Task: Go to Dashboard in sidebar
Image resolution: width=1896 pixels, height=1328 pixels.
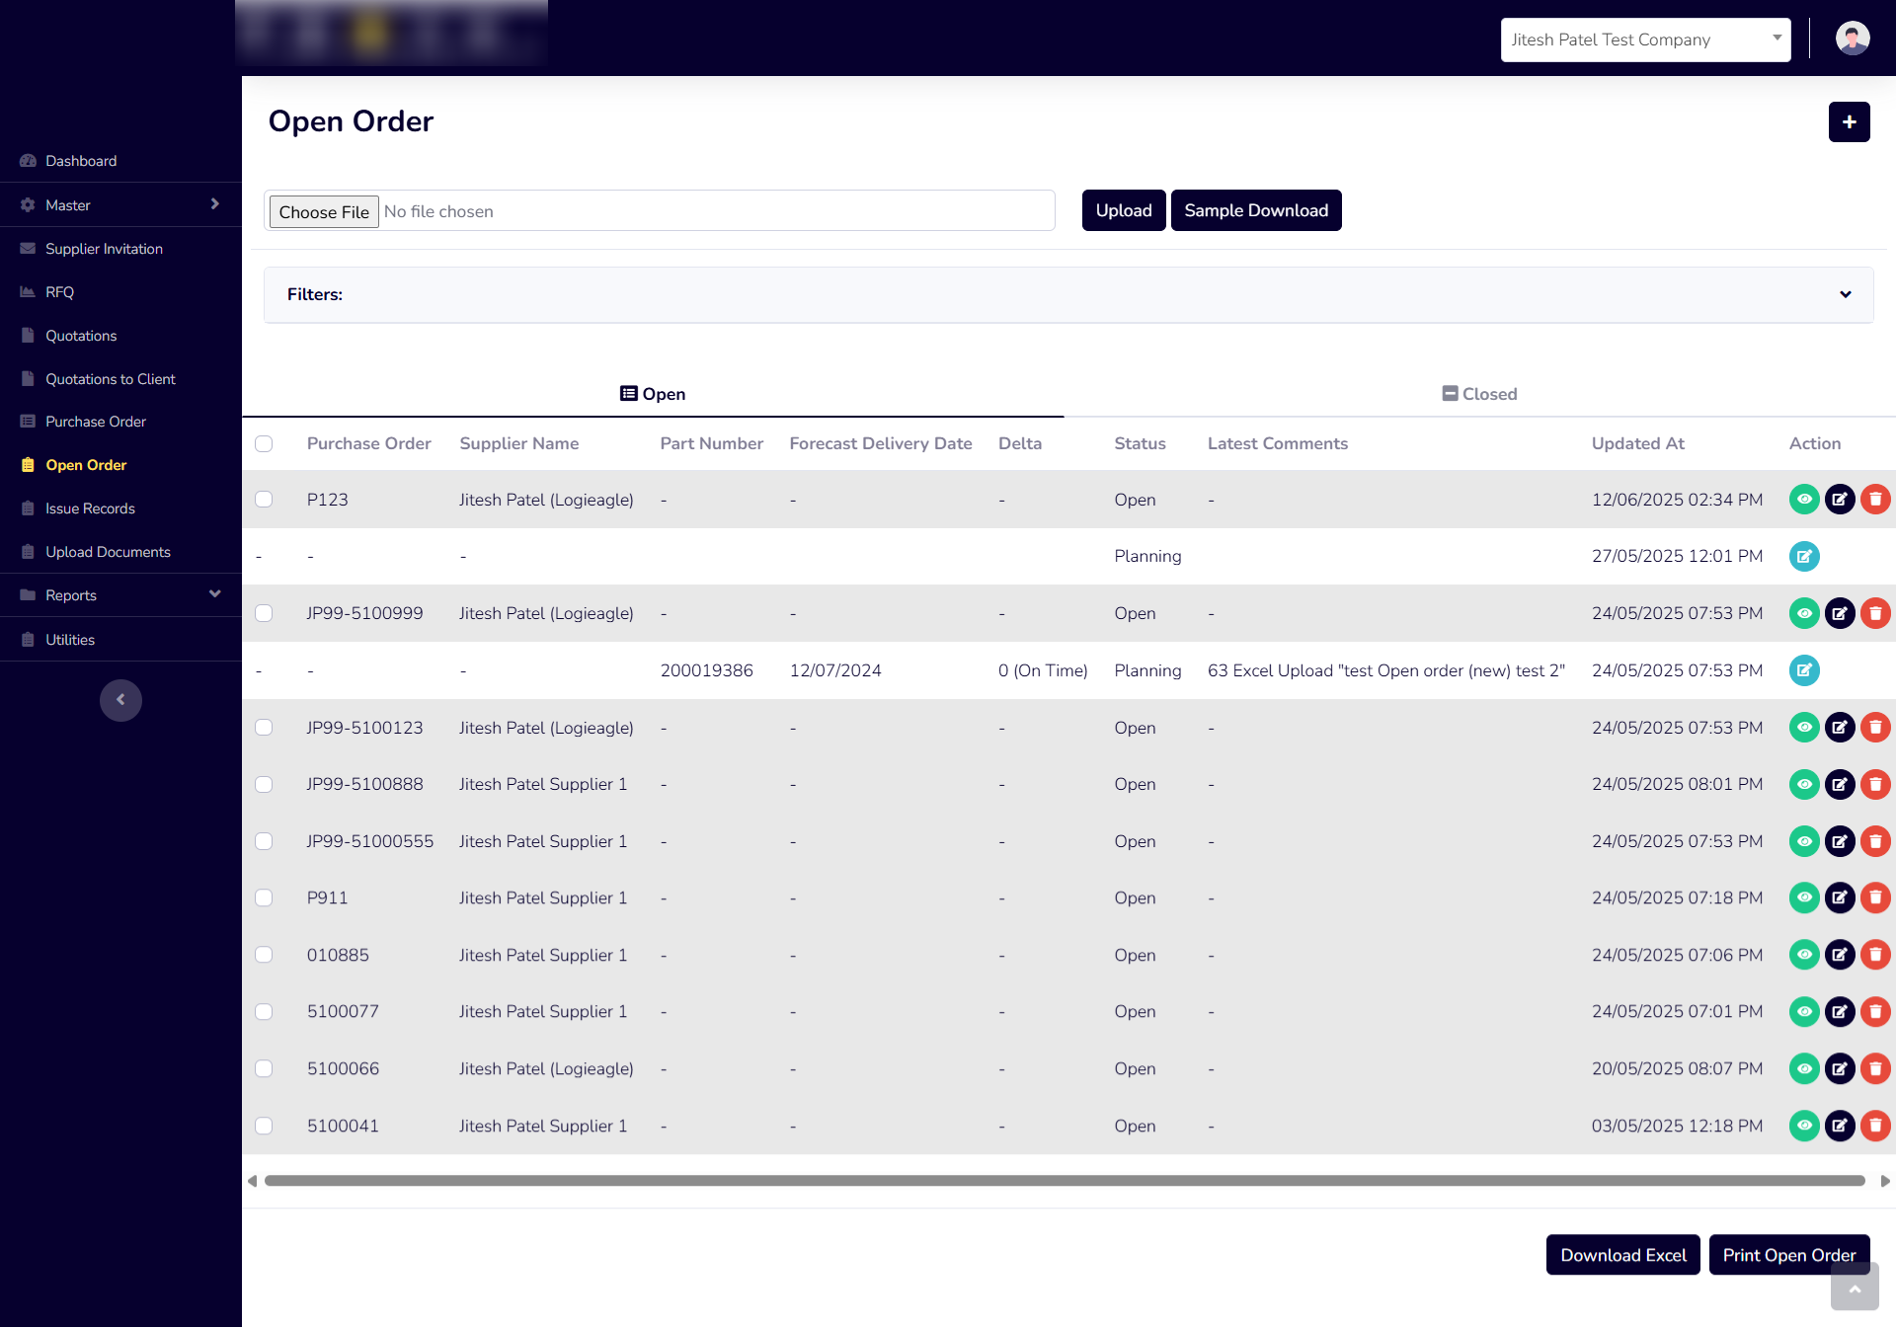Action: 81,161
